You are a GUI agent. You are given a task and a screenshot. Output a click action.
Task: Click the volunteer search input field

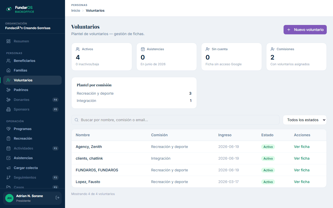click(x=175, y=120)
